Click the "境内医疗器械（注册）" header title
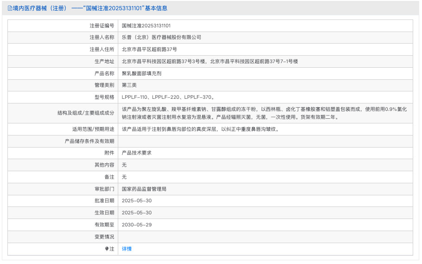 click(x=40, y=8)
